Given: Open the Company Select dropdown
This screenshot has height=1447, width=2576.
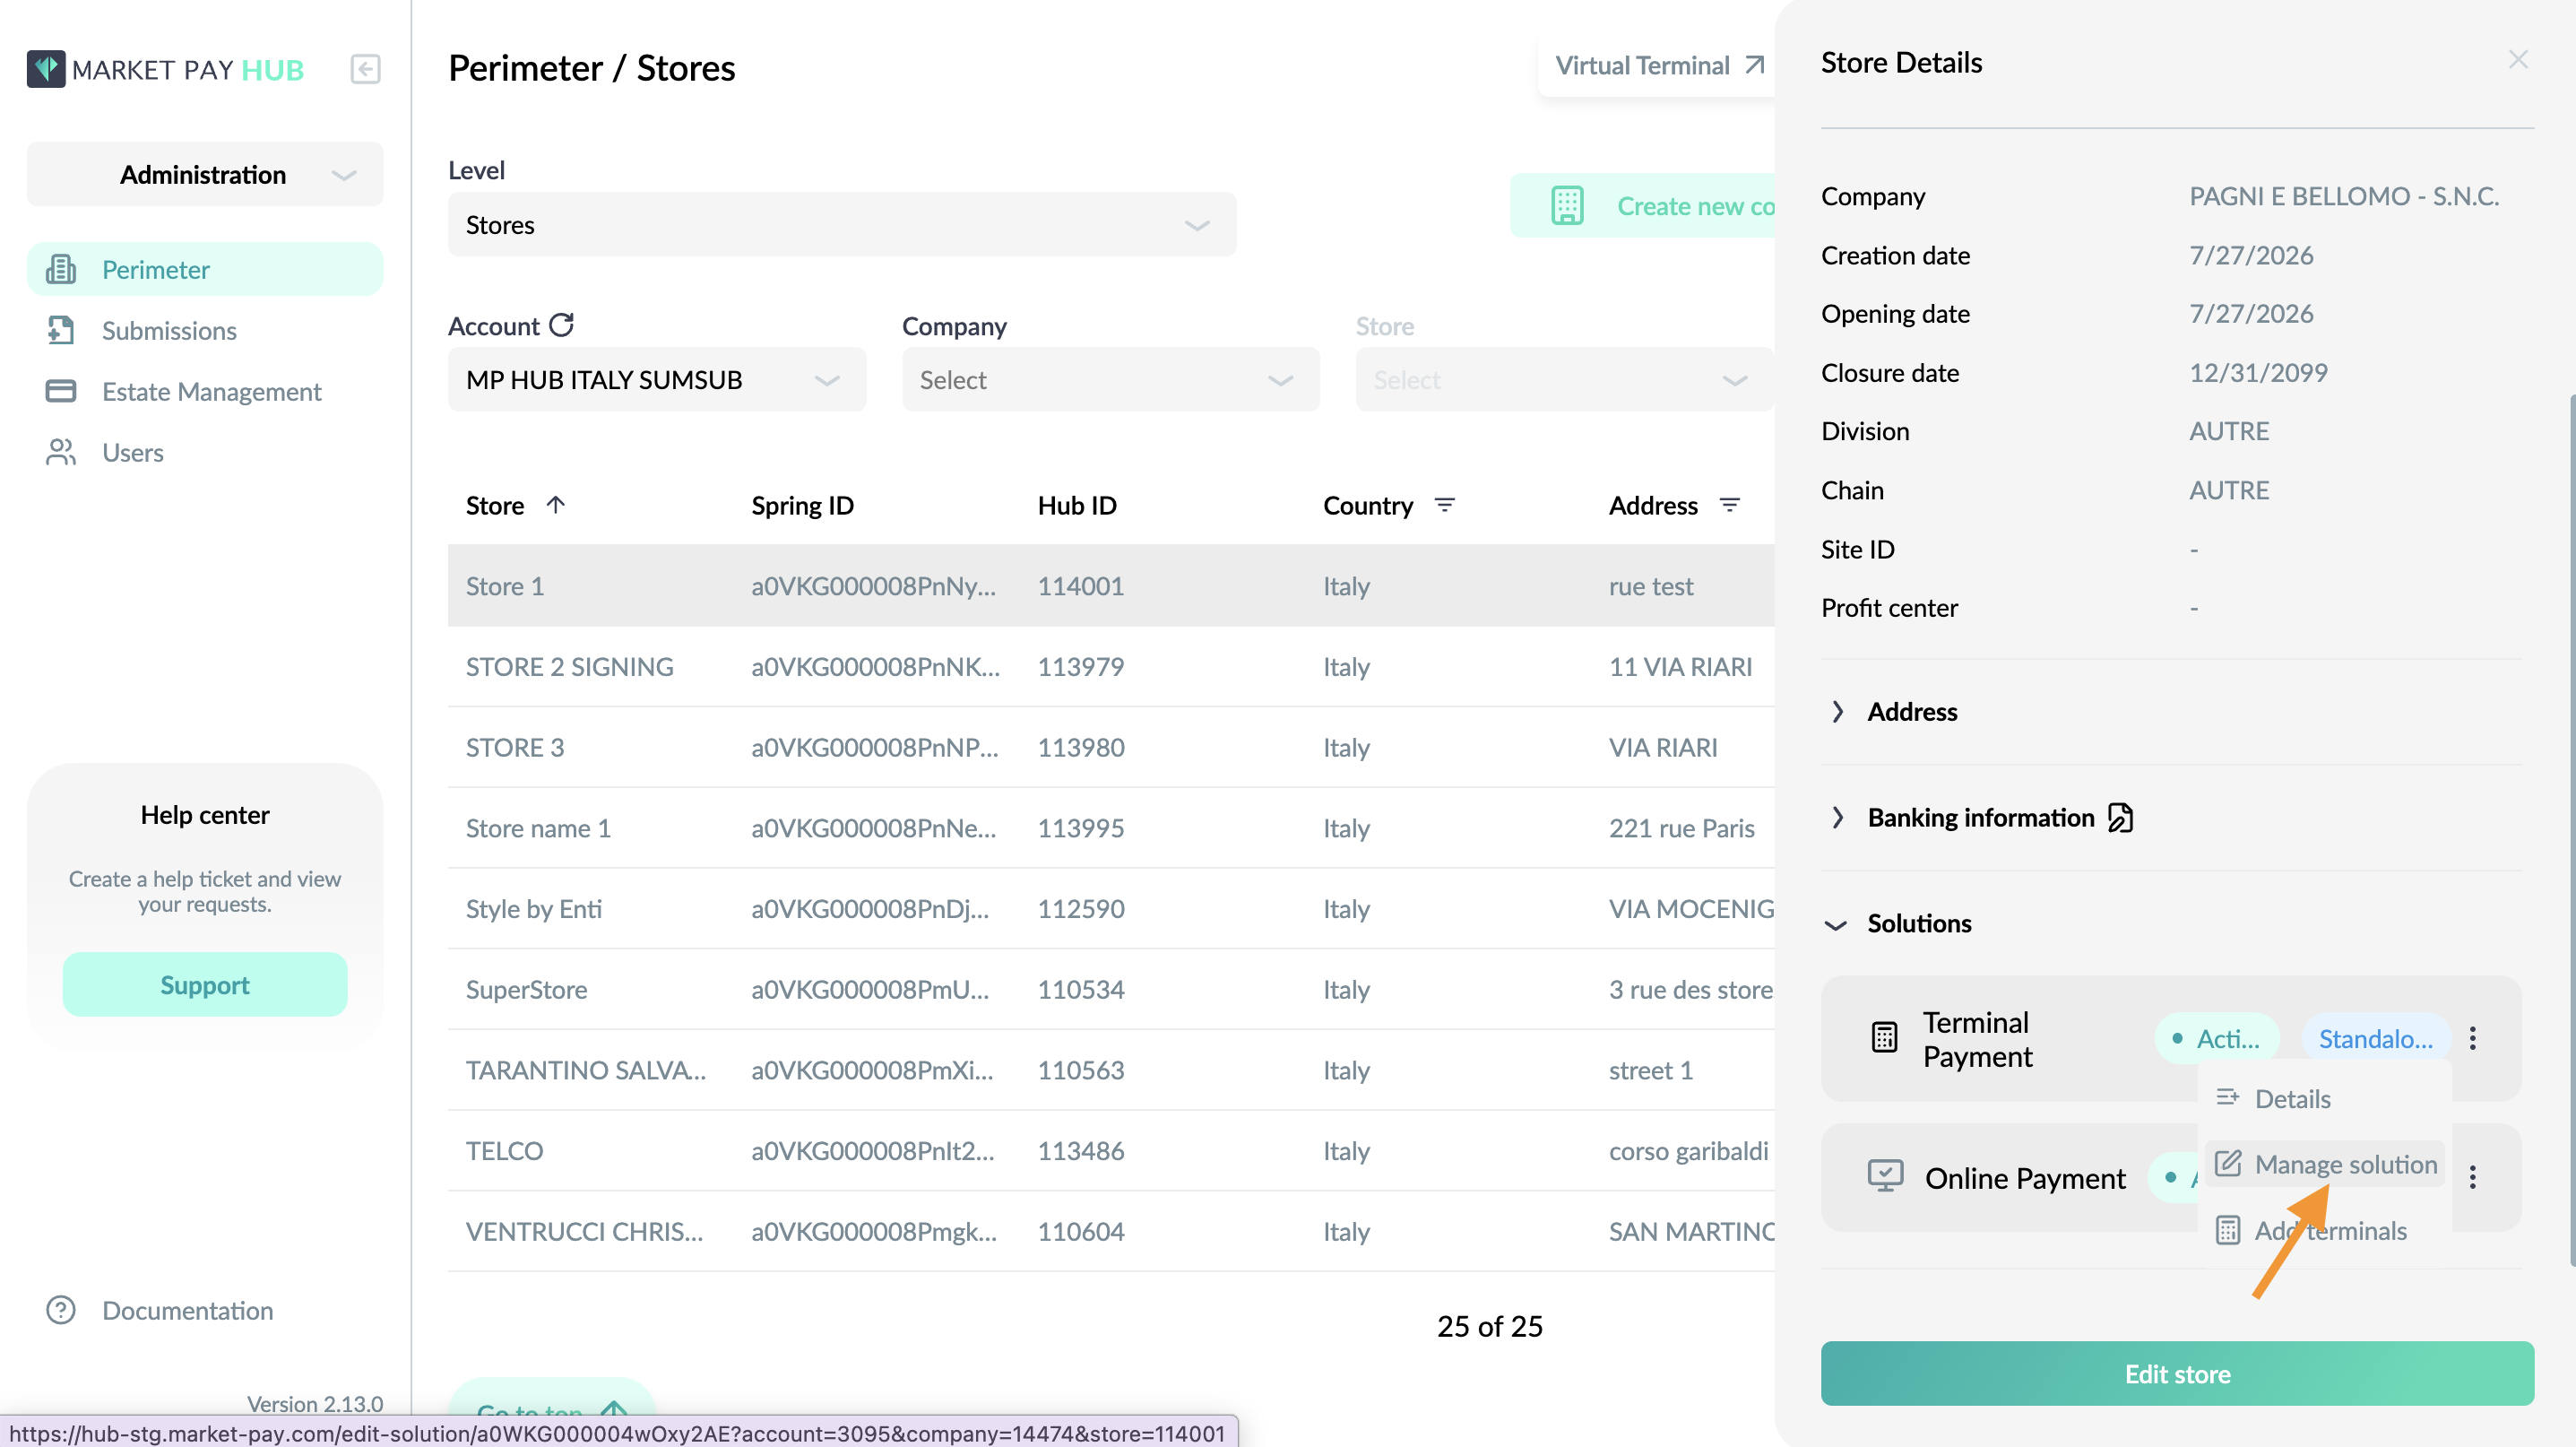Looking at the screenshot, I should [x=1110, y=379].
